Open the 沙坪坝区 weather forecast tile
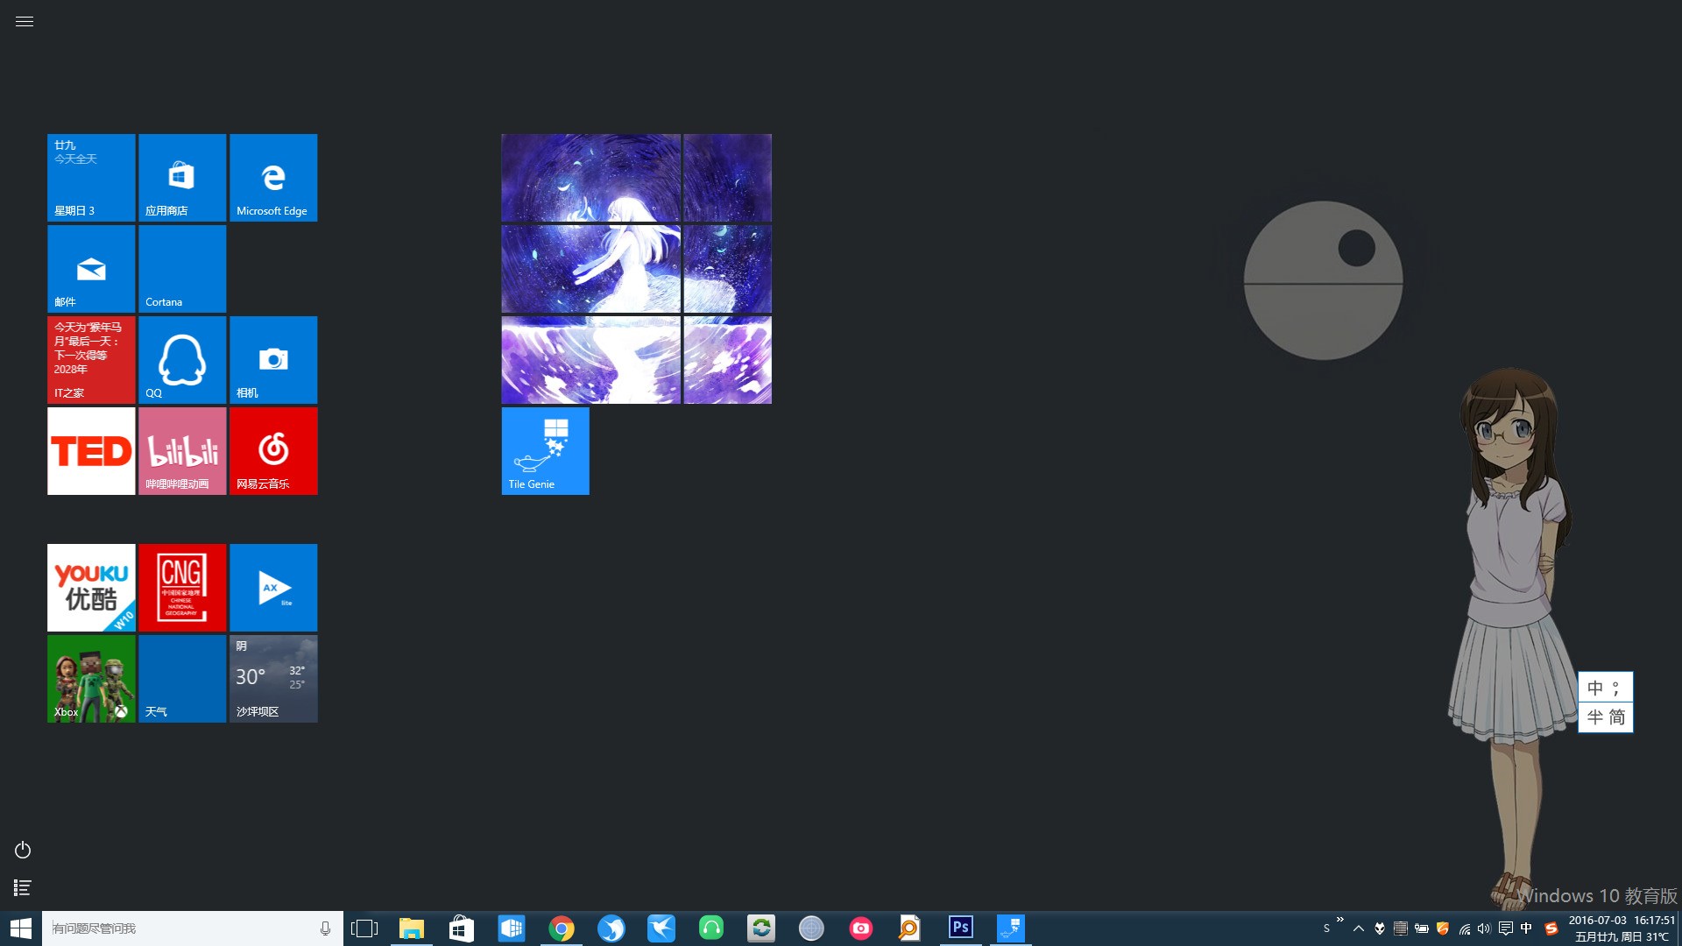 coord(273,679)
